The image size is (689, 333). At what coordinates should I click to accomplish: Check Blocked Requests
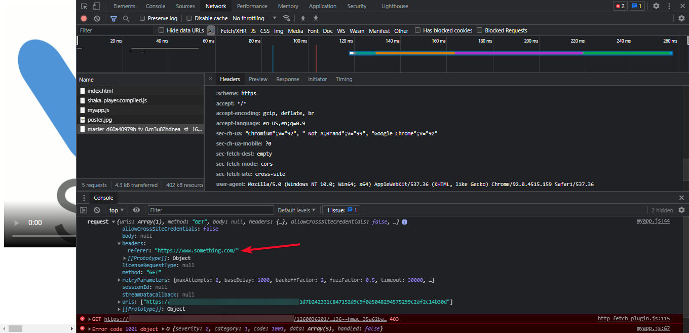[480, 30]
